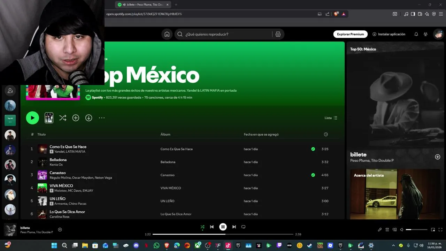Add billete to liked songs in side panel

438,157
